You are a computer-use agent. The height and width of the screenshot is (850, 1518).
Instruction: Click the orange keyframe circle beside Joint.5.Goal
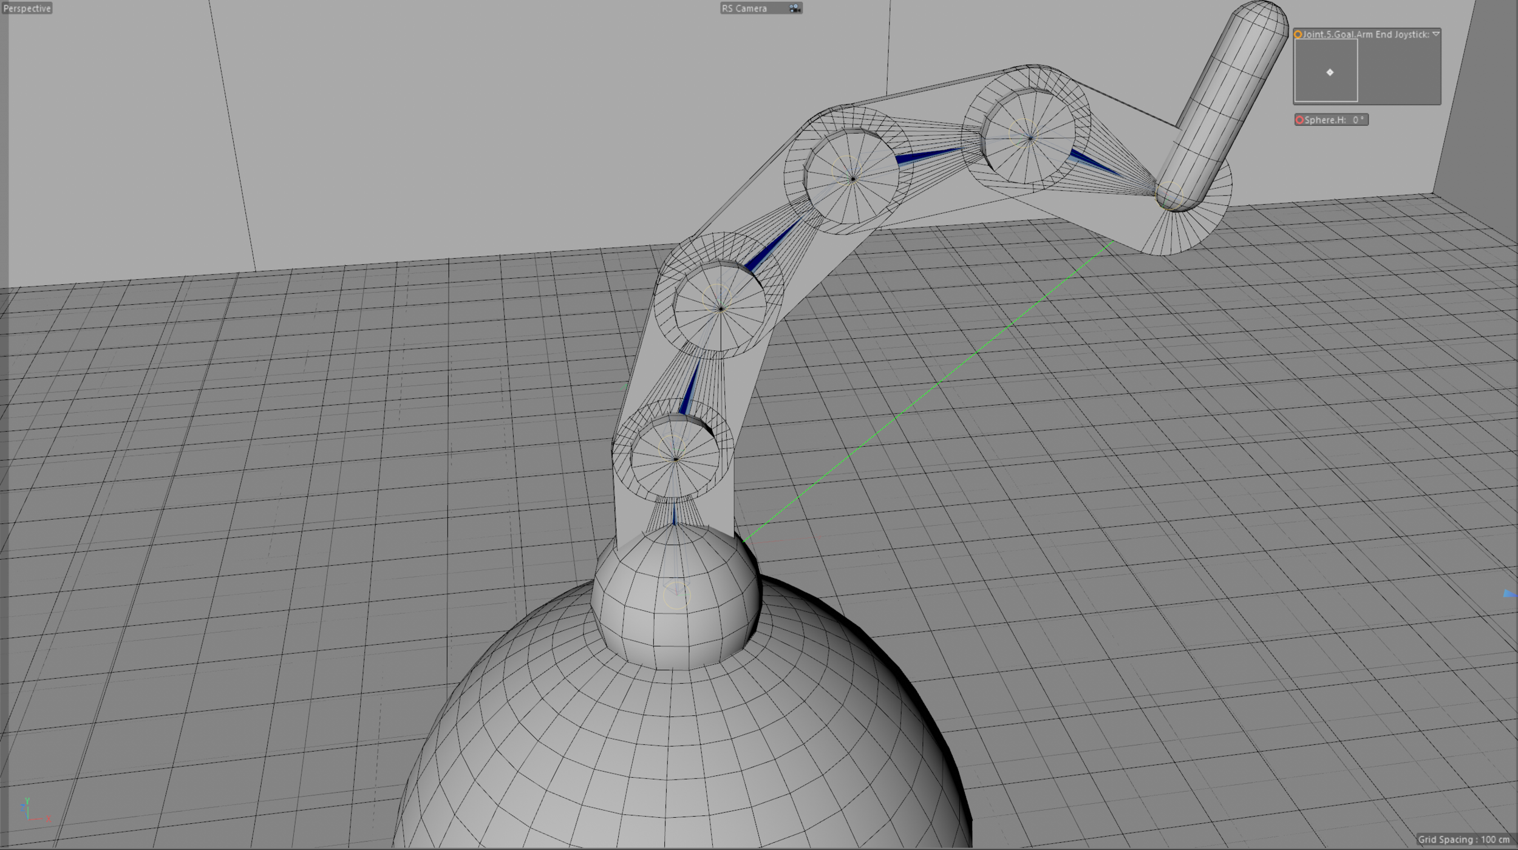pos(1298,35)
